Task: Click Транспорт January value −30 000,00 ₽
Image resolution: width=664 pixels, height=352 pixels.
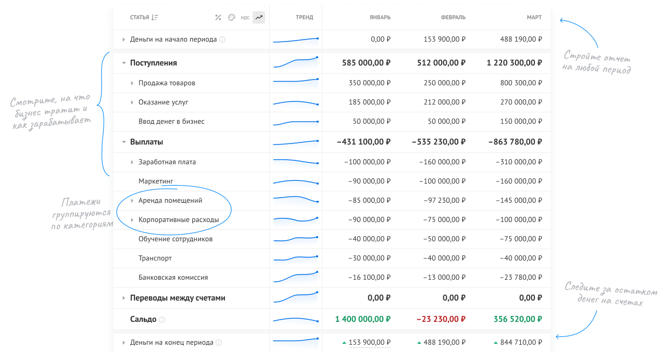Action: [370, 258]
